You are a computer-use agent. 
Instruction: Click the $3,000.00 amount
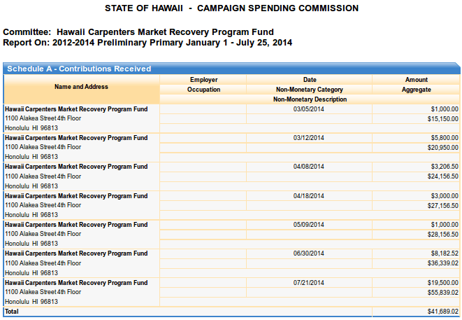(x=445, y=196)
